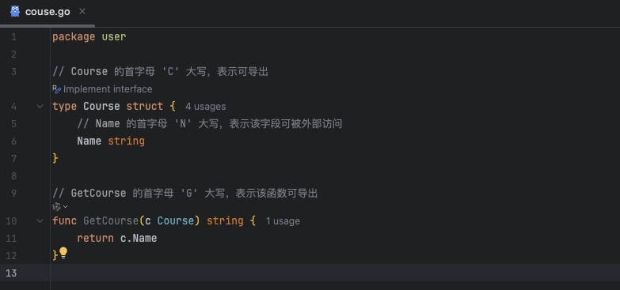Viewport: 620px width, 290px height.
Task: Click the yellow light bulb quick-fix icon
Action: [63, 253]
